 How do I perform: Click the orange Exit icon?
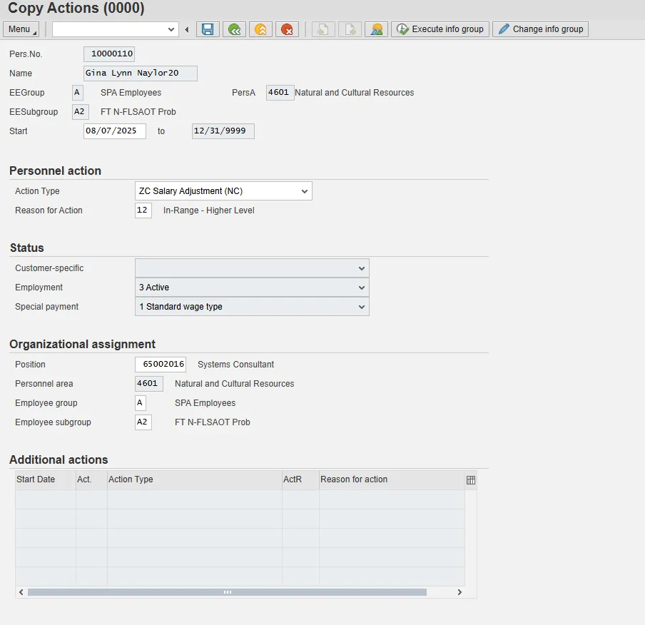(x=260, y=29)
